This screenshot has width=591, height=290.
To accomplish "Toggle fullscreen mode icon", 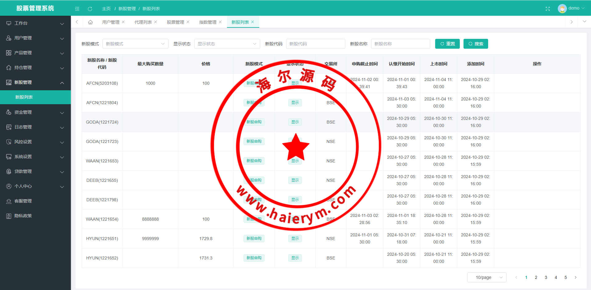I will pos(548,9).
